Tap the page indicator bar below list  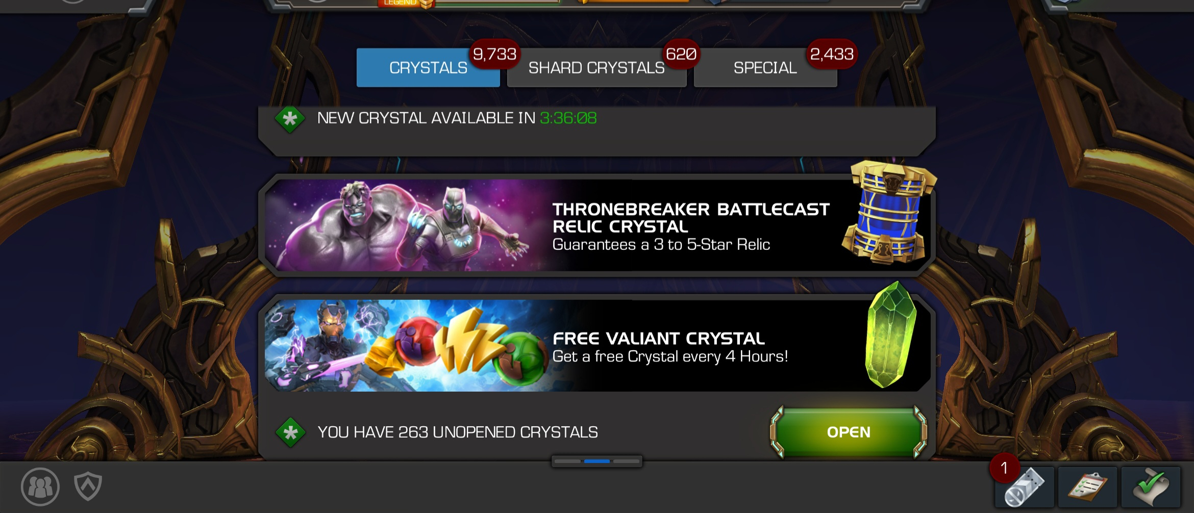(597, 461)
